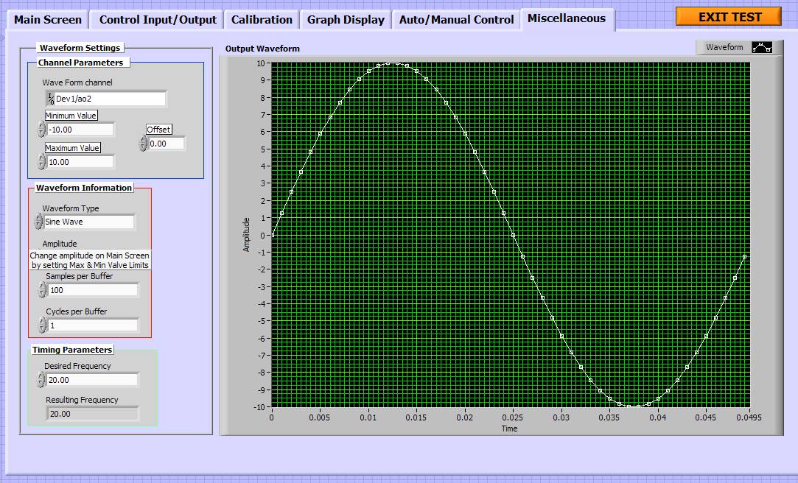Screen dimensions: 798x483
Task: Select the Miscellaneous tab
Action: click(x=567, y=19)
